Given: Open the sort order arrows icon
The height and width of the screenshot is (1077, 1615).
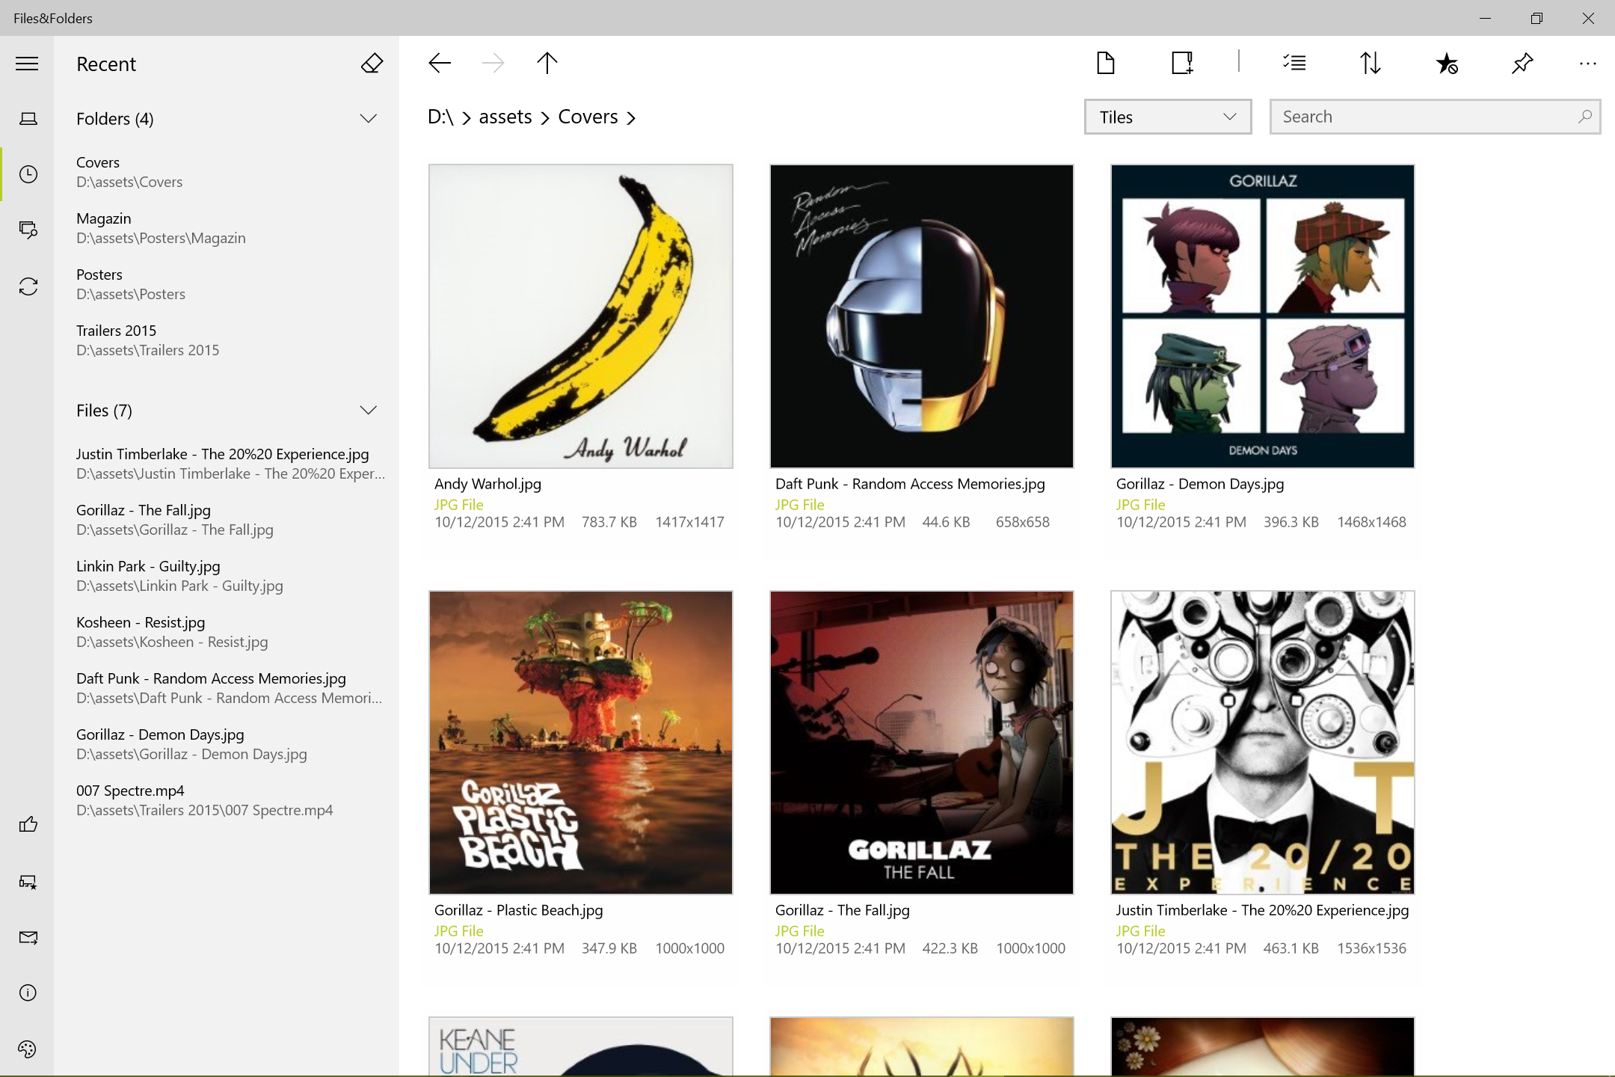Looking at the screenshot, I should 1370,63.
